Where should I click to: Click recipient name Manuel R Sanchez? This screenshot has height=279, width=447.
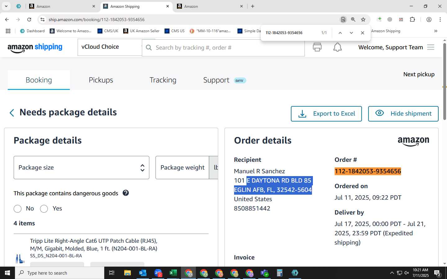pyautogui.click(x=260, y=171)
